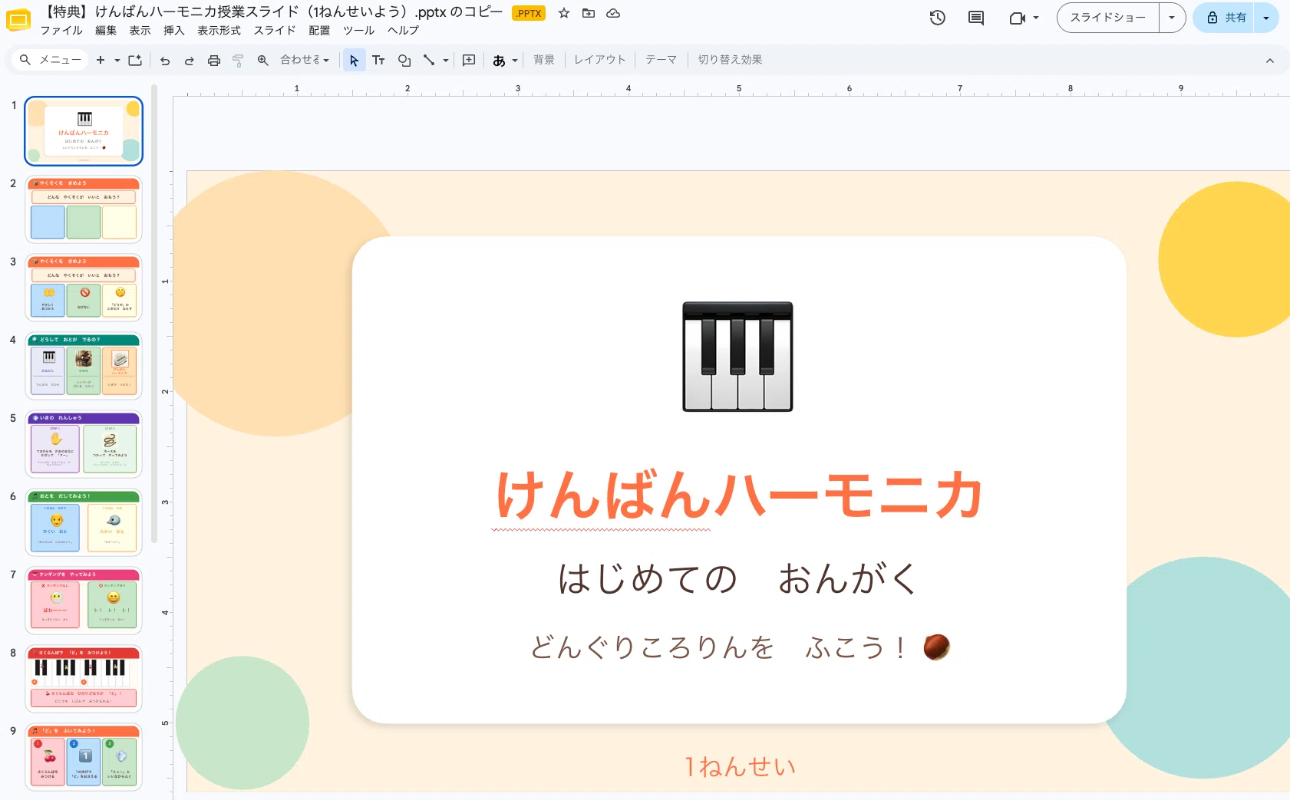Screen dimensions: 1290x800
Task: Open the 配置 menu
Action: (319, 31)
